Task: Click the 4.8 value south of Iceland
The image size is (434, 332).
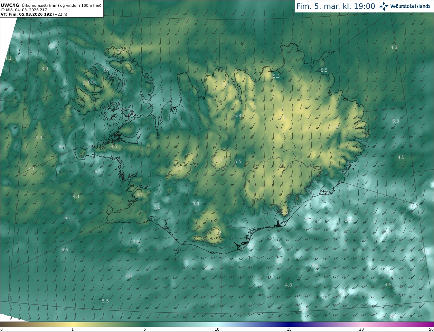Action: (289, 285)
